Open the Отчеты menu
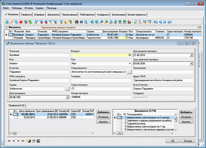Image resolution: width=206 pixels, height=148 pixels. point(29,8)
